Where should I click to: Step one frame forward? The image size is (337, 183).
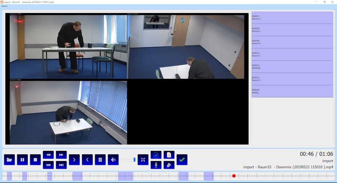tap(74, 160)
